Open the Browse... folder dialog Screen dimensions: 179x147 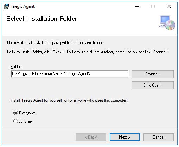153,74
